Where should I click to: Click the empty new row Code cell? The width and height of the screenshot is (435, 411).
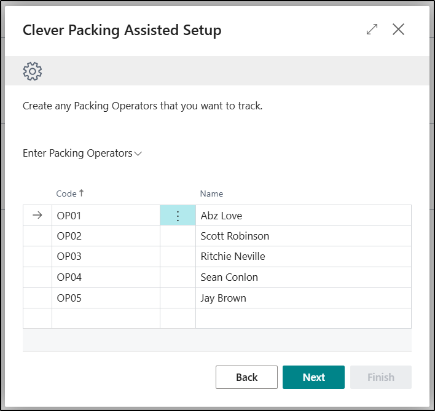tap(106, 318)
